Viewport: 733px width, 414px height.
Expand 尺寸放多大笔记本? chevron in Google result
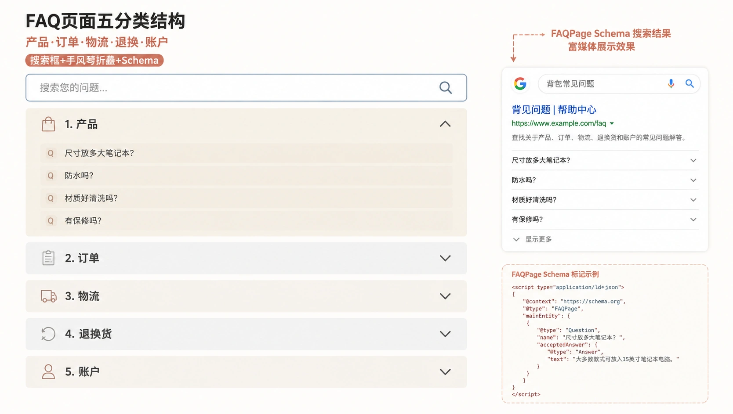(693, 160)
